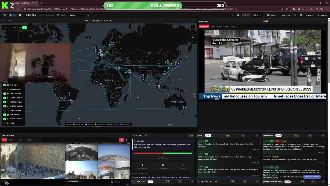Click the blue square icon in header

tap(238, 15)
